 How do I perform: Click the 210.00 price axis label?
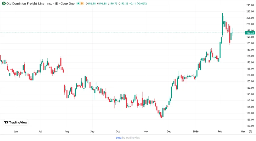point(250,12)
